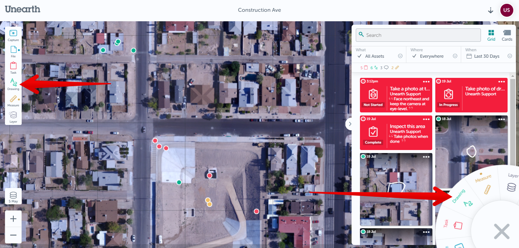
Task: Click the Unearth logo
Action: tap(22, 9)
